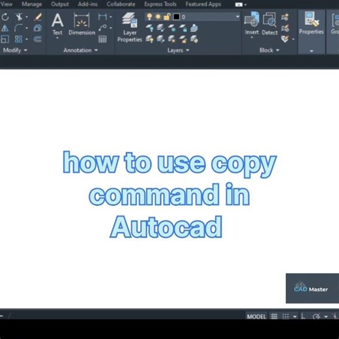Expand the Layers panel
The width and height of the screenshot is (339, 339).
point(178,50)
